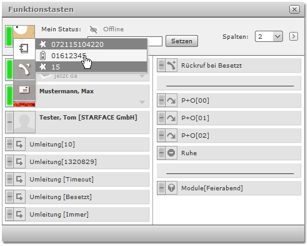The height and width of the screenshot is (246, 308).
Task: Click park icon for P+O[01]
Action: click(171, 118)
